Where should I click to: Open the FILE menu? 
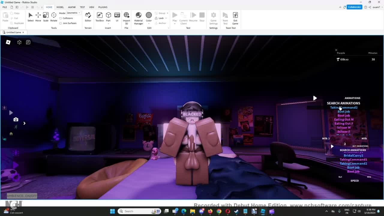(5, 7)
